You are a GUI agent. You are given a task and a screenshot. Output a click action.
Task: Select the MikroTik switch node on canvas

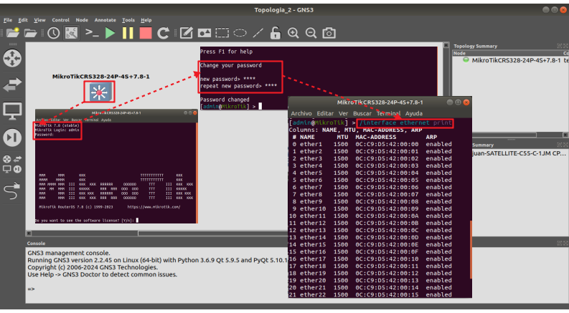click(x=100, y=92)
